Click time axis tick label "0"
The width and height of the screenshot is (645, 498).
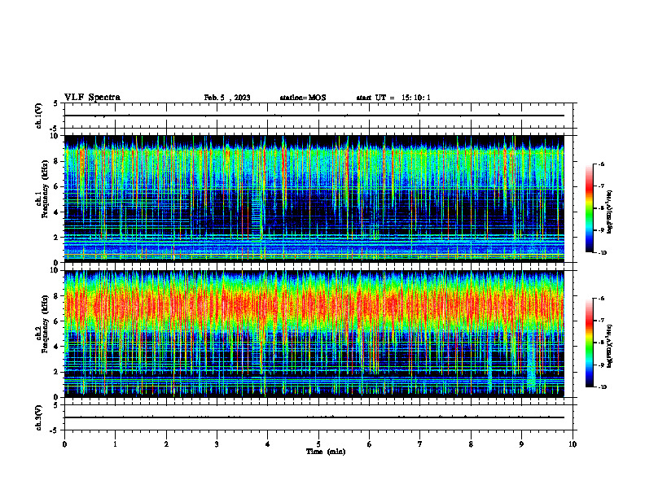(x=64, y=444)
